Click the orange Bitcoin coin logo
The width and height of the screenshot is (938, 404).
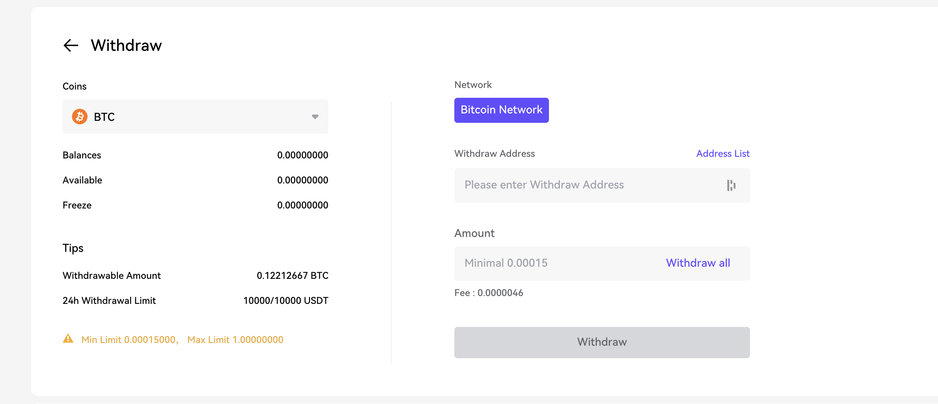tap(80, 117)
